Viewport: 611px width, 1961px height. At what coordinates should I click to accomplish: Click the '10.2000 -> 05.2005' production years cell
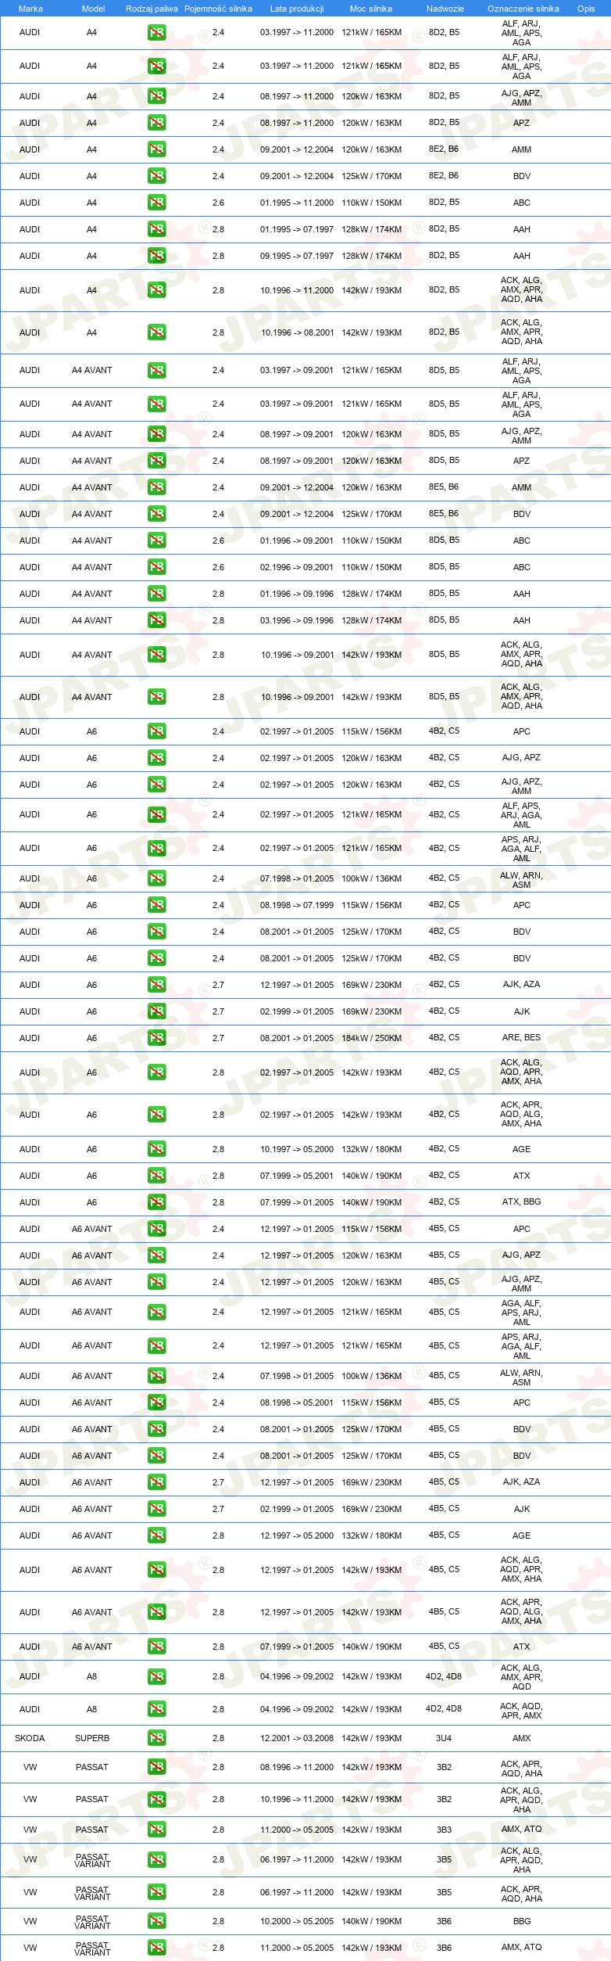pos(297,1921)
